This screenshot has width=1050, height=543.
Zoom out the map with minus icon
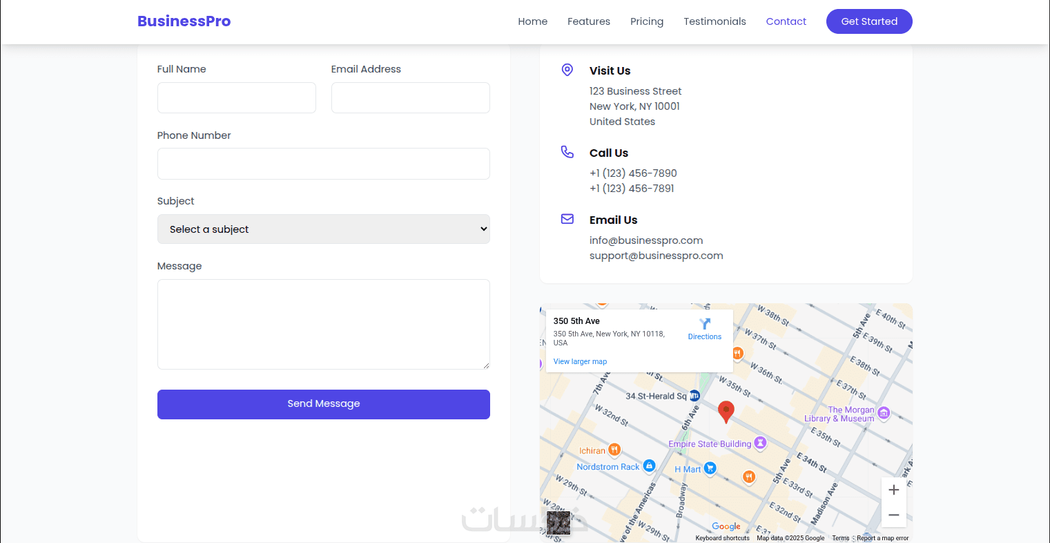(893, 515)
